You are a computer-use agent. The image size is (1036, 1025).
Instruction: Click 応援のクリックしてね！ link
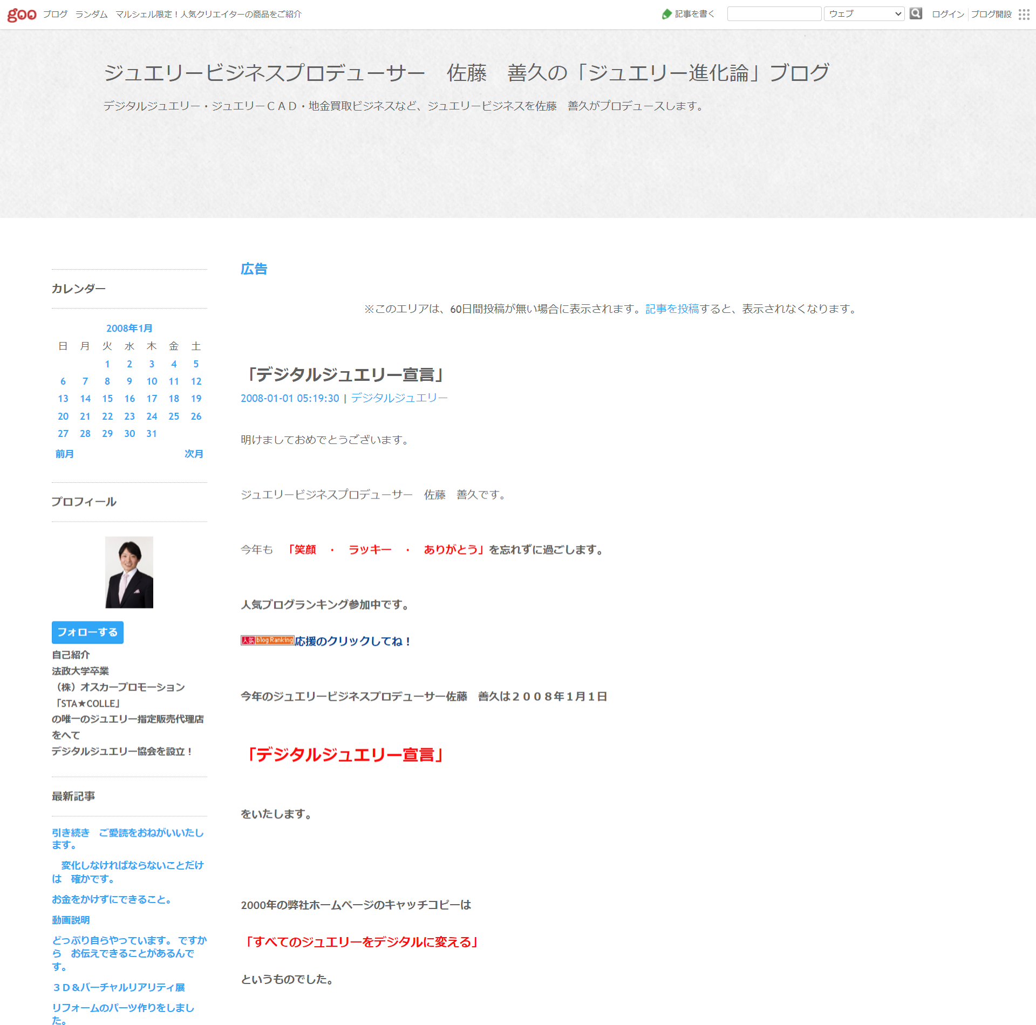click(353, 641)
